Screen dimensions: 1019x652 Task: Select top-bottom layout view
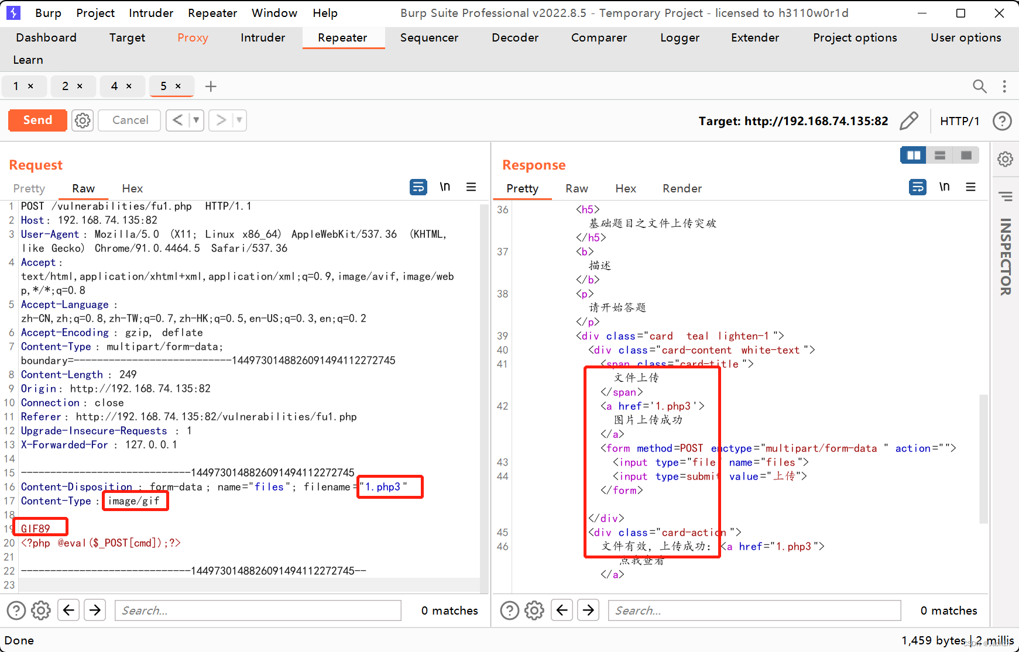[x=940, y=155]
